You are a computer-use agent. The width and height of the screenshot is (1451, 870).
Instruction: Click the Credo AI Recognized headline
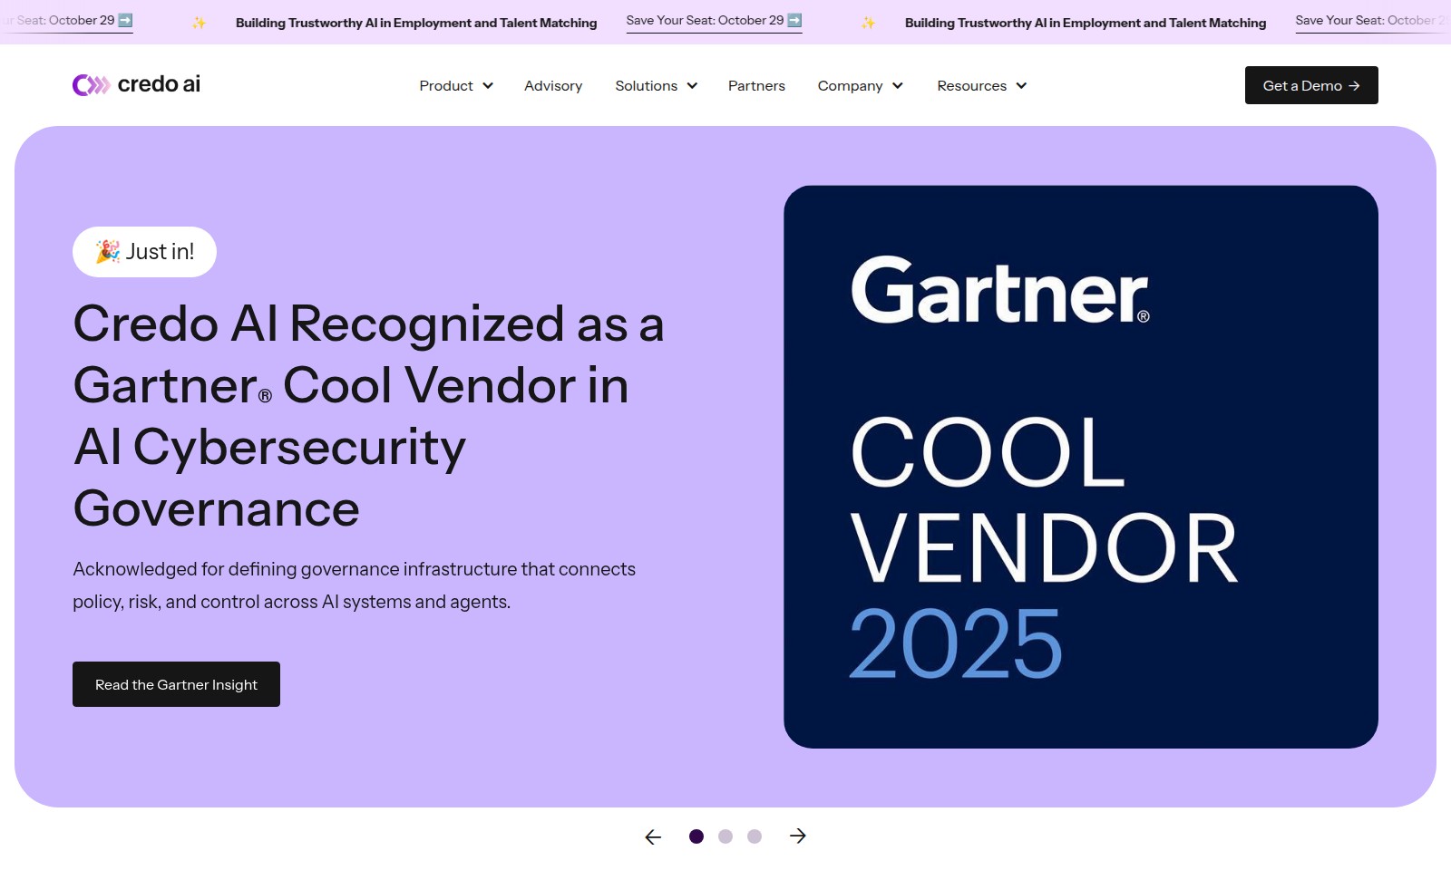click(368, 416)
